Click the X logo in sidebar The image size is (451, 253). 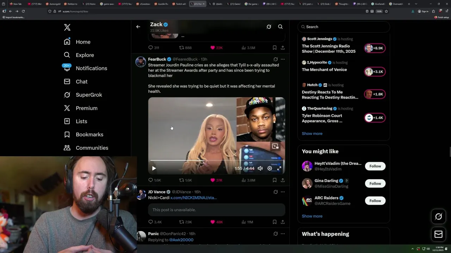(x=67, y=27)
